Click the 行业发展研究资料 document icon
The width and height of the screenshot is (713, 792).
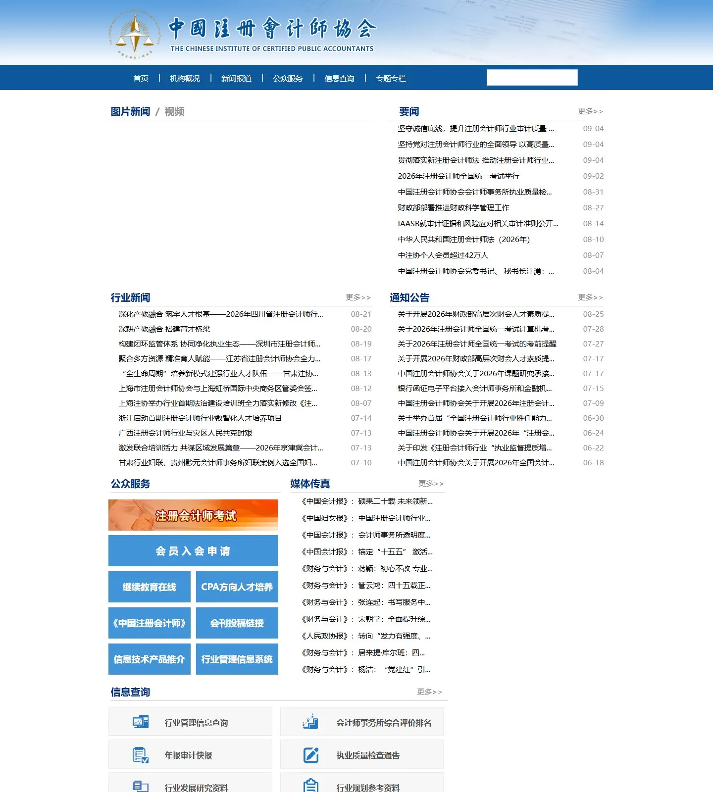pyautogui.click(x=141, y=787)
